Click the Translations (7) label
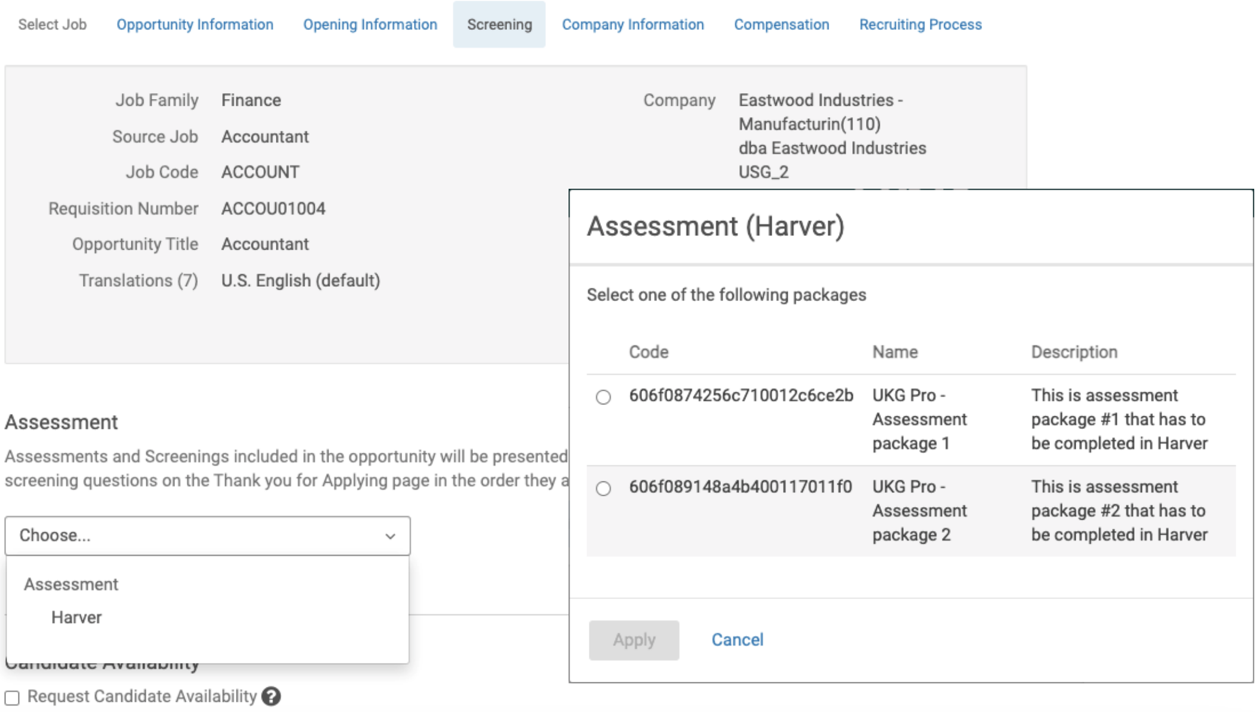Image resolution: width=1259 pixels, height=712 pixels. (x=139, y=280)
